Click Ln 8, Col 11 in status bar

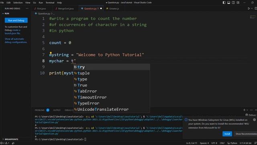pyautogui.click(x=192, y=143)
